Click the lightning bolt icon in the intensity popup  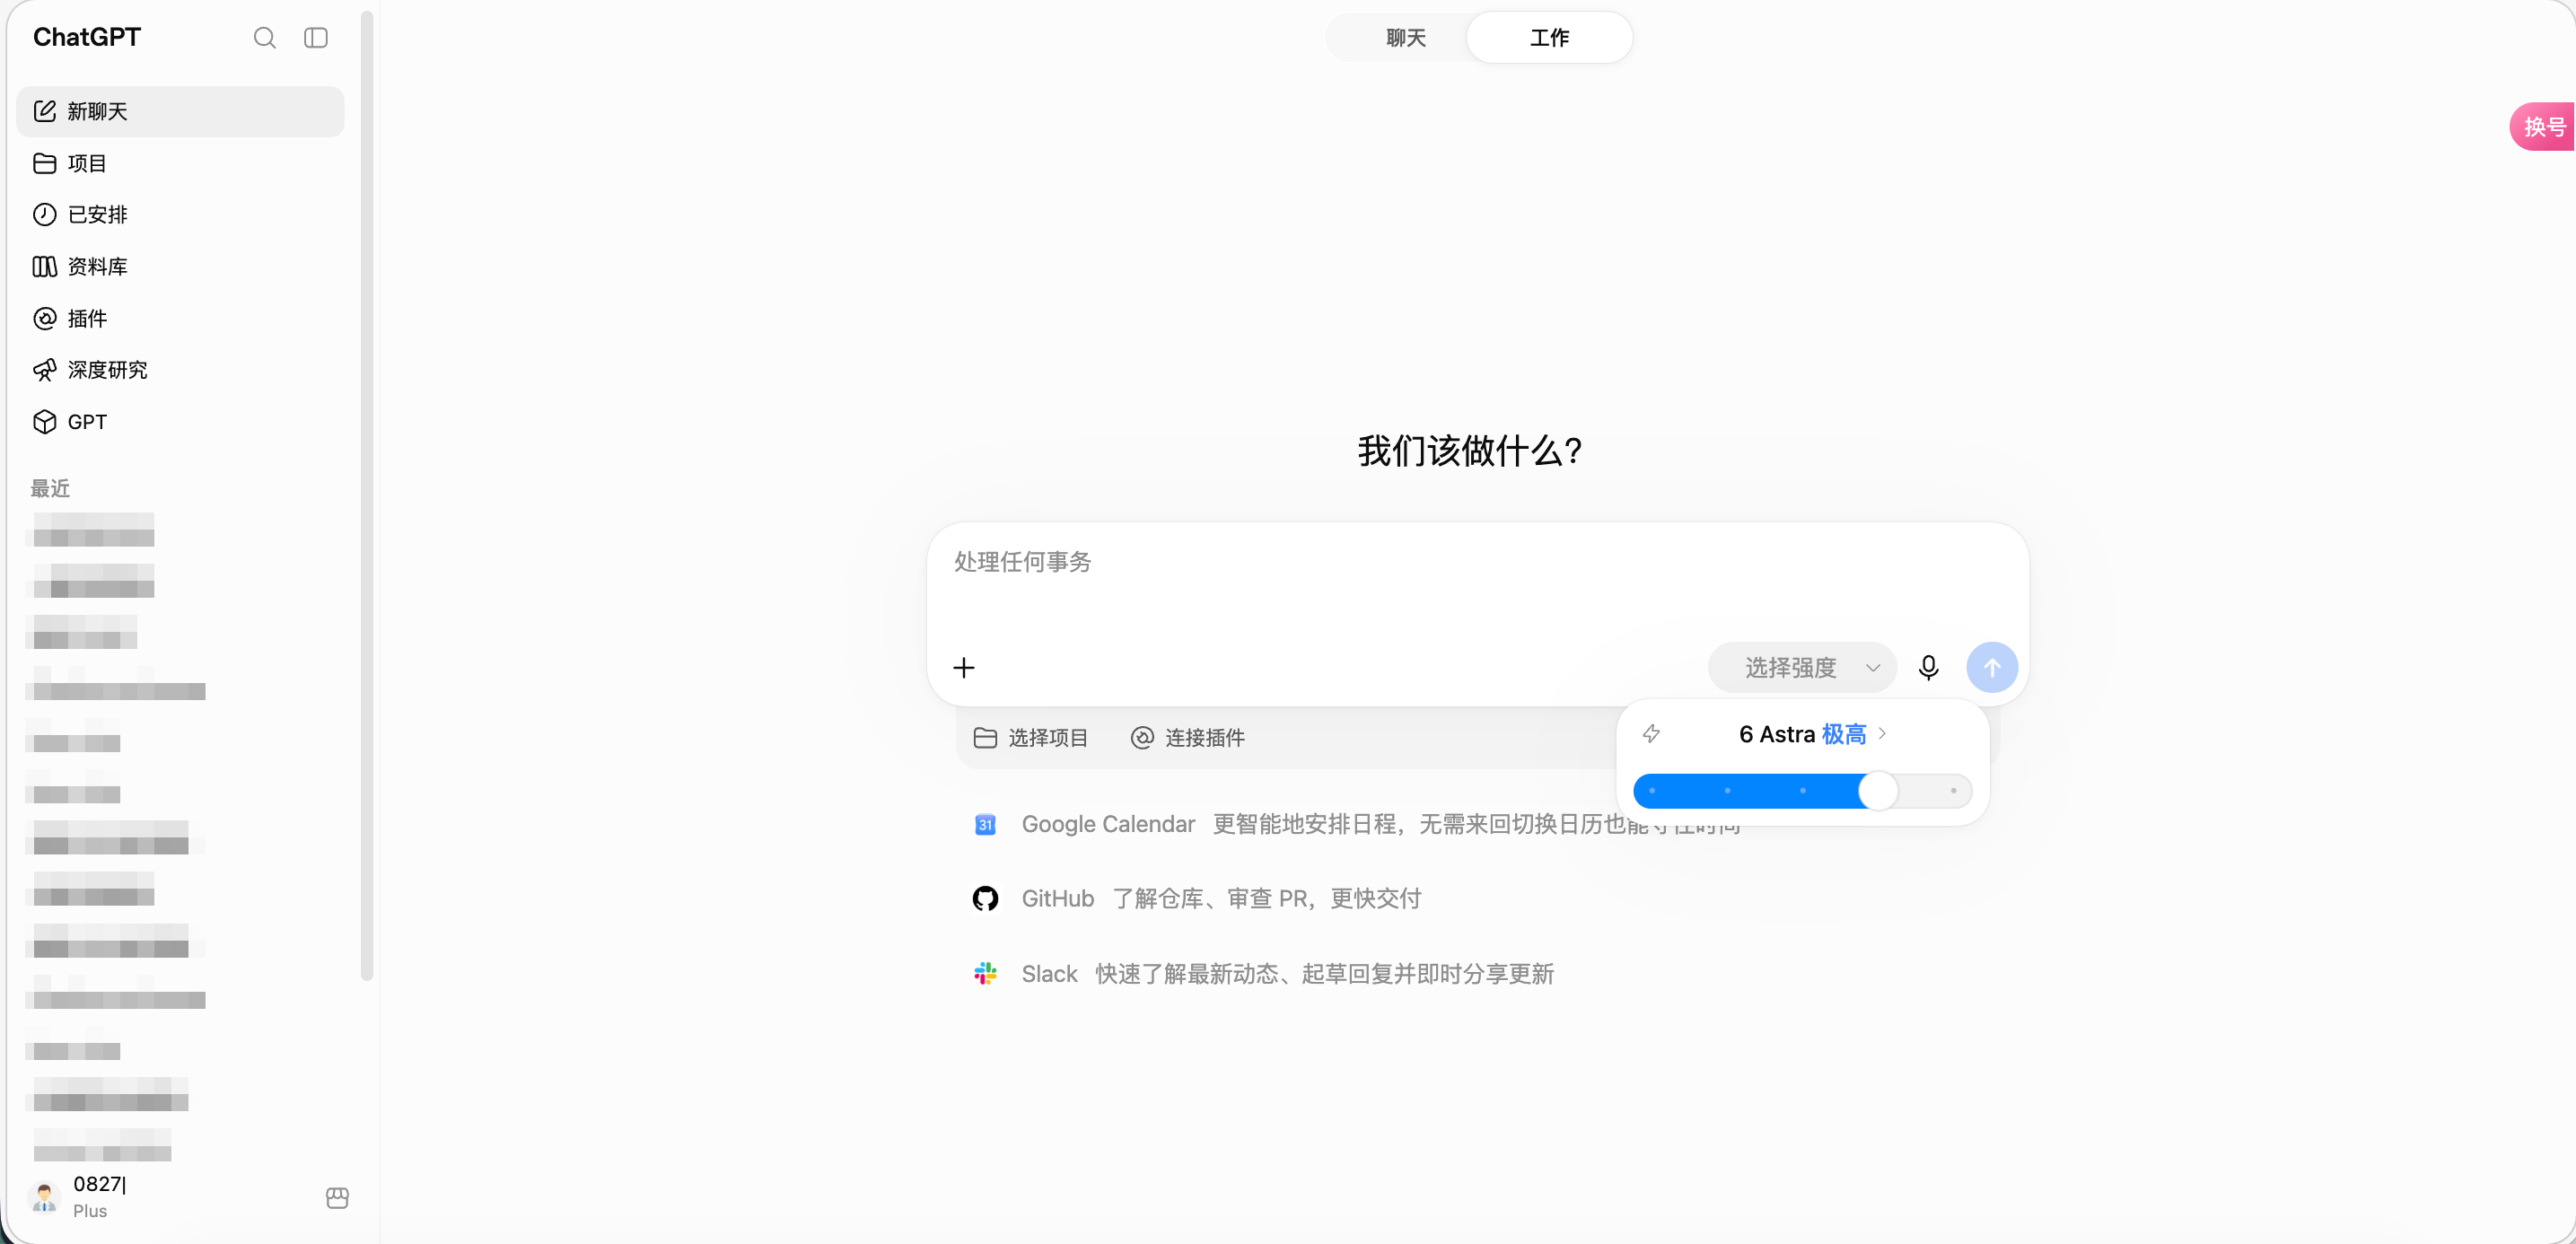click(1651, 734)
